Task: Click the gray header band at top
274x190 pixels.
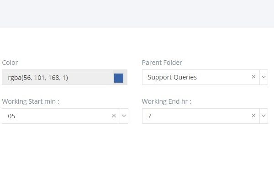Action: pyautogui.click(x=137, y=14)
